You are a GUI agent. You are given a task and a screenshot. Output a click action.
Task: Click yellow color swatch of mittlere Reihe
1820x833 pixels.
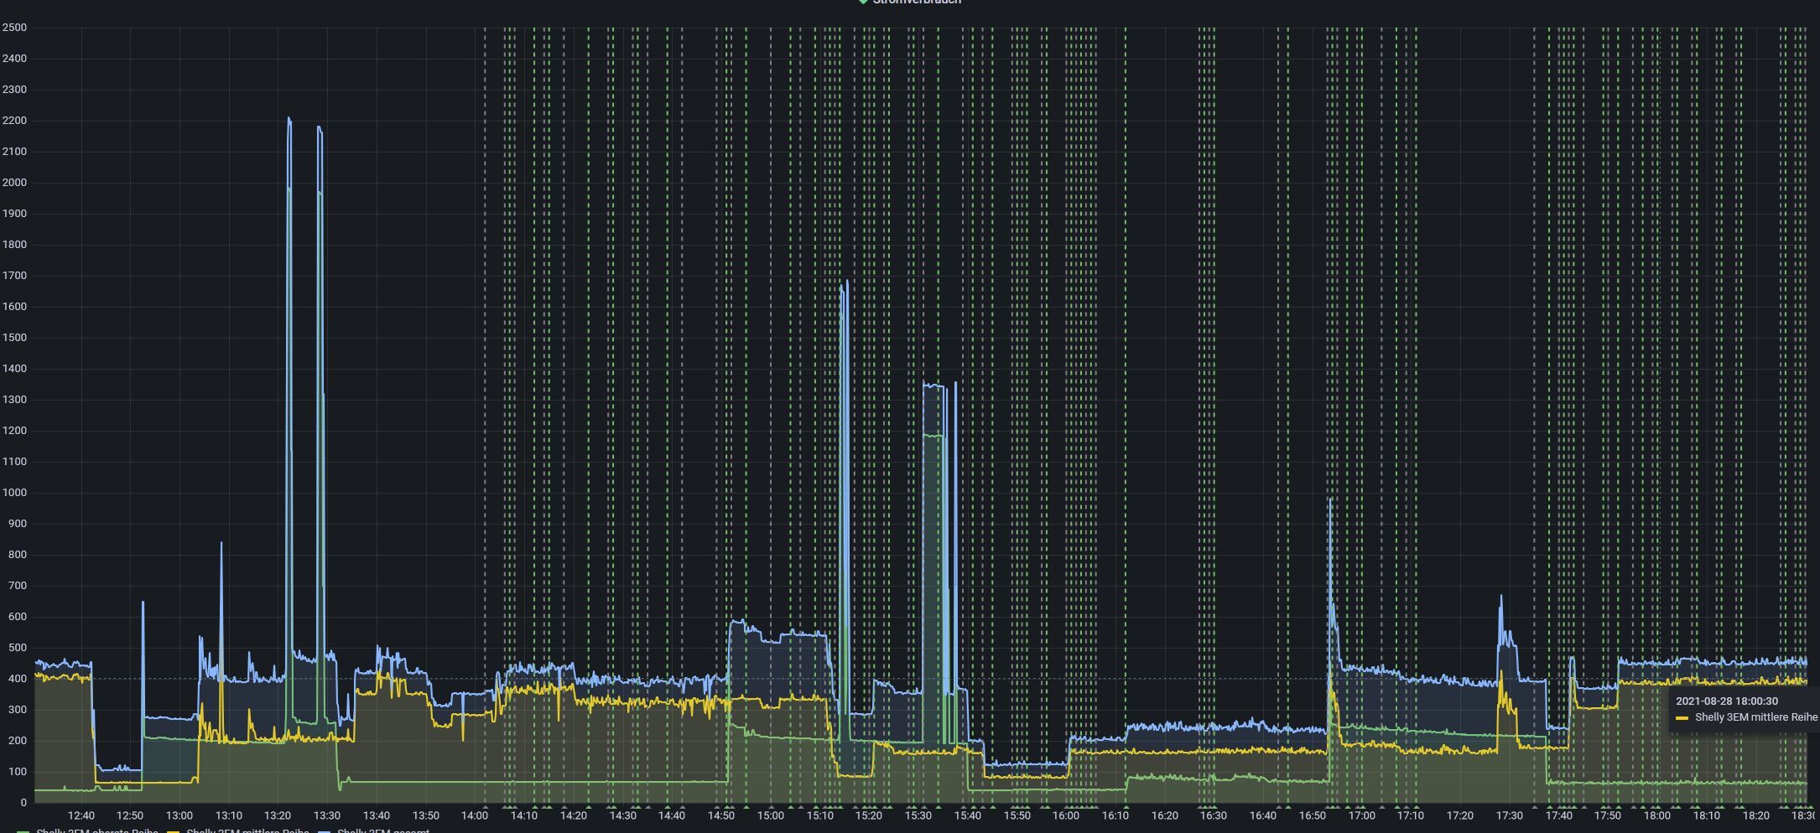pos(174,830)
